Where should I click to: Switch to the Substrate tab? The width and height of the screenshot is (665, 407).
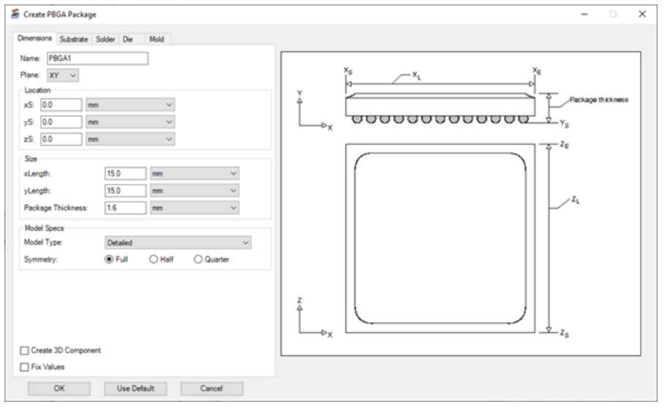click(74, 39)
